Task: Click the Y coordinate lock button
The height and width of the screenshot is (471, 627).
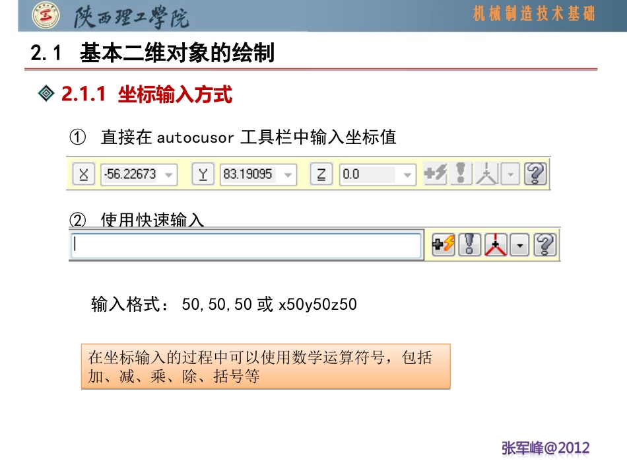Action: coord(203,174)
